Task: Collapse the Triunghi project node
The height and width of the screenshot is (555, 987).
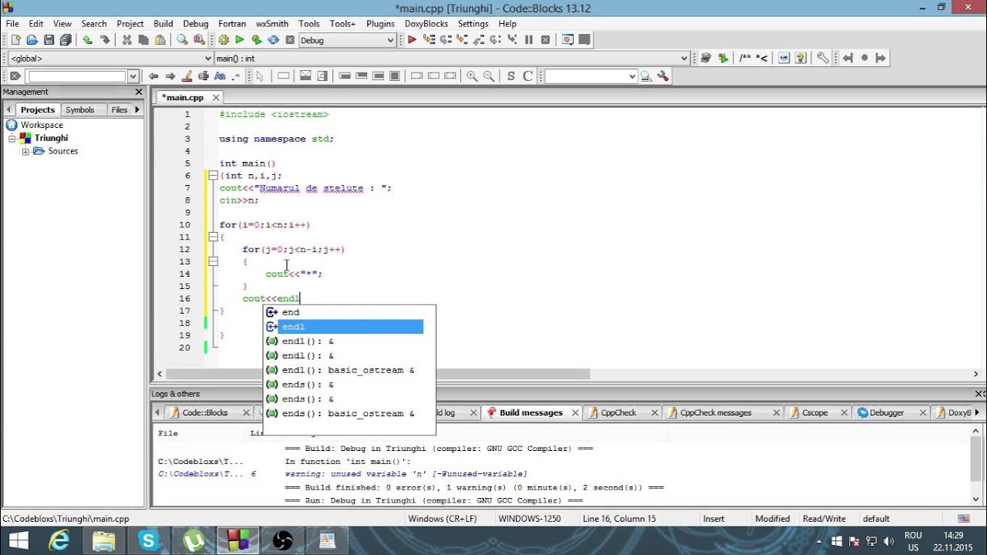Action: (x=12, y=139)
